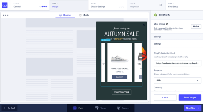Switch to the Desktop preview tab

coord(65,15)
